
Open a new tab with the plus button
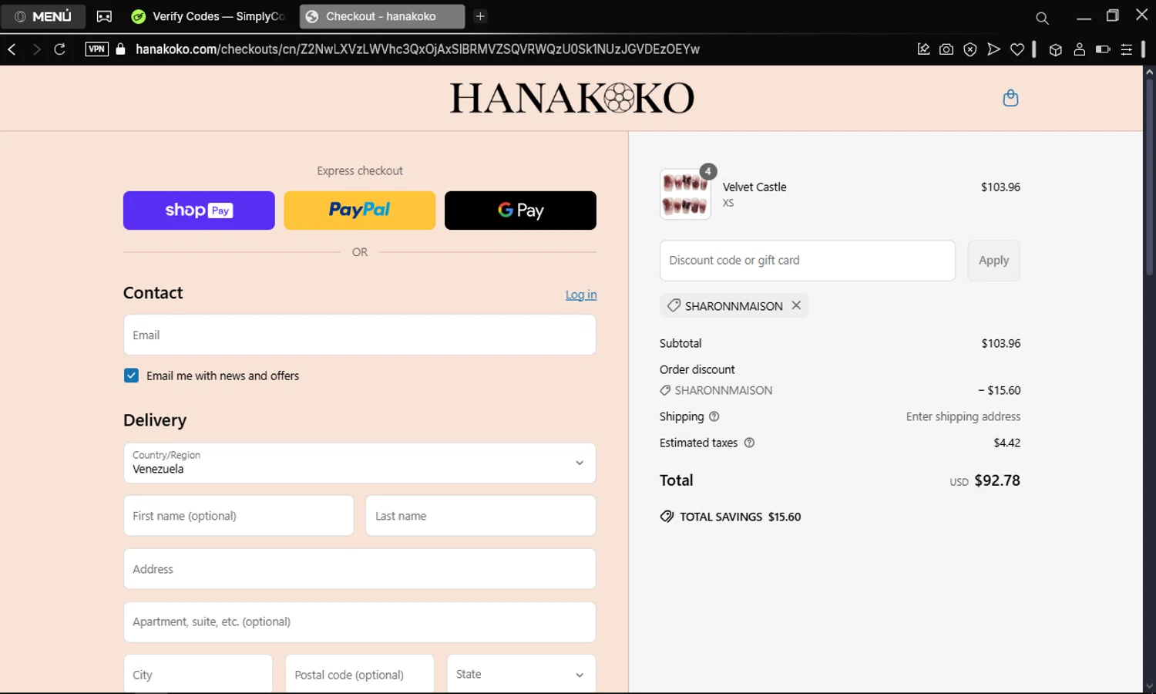[x=480, y=16]
